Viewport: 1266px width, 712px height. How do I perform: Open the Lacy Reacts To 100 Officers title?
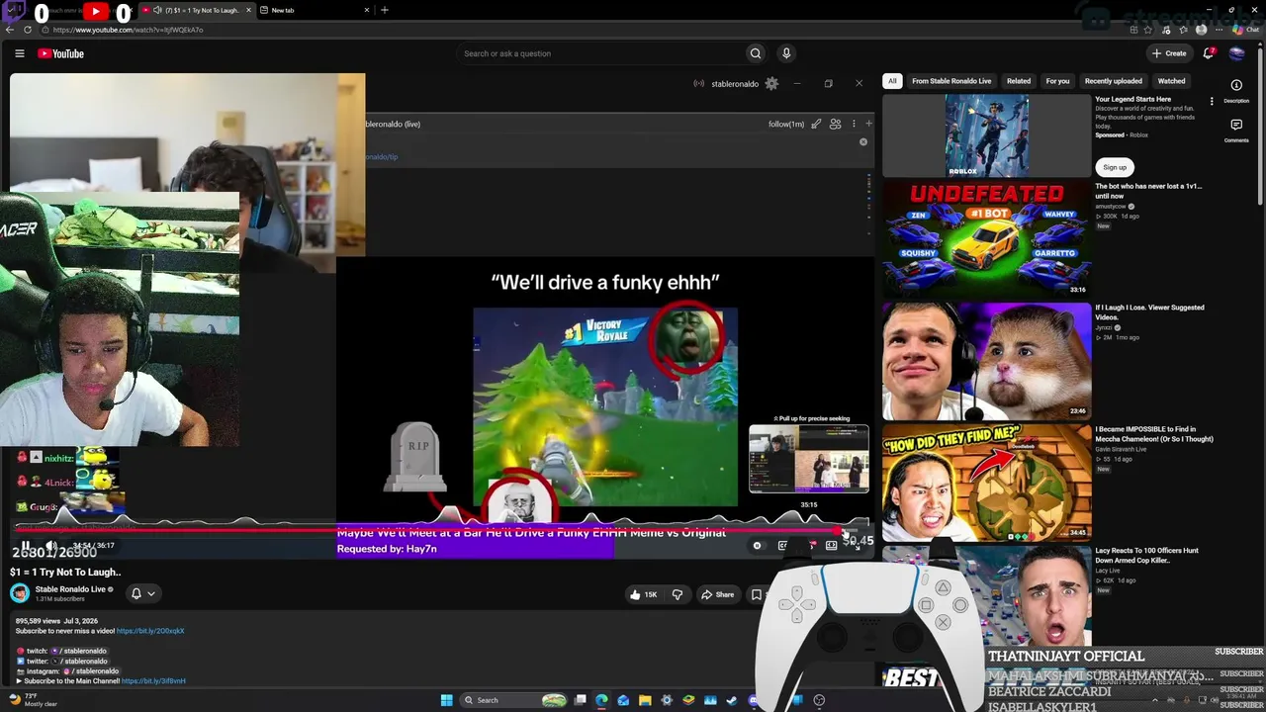[1146, 555]
